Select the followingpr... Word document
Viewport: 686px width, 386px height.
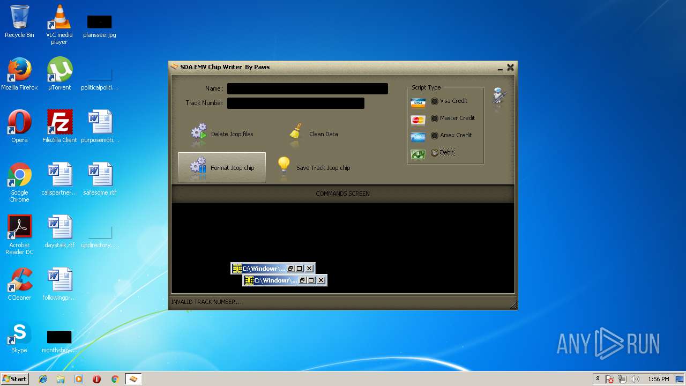pos(59,284)
